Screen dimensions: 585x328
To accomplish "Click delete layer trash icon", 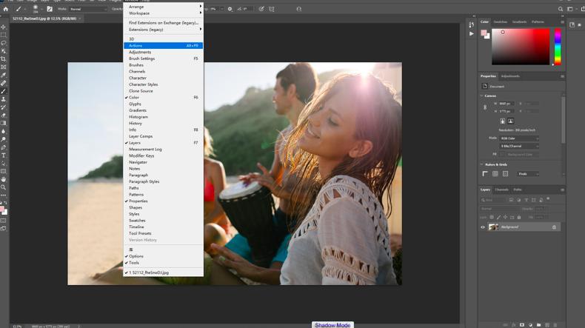I will click(x=555, y=325).
